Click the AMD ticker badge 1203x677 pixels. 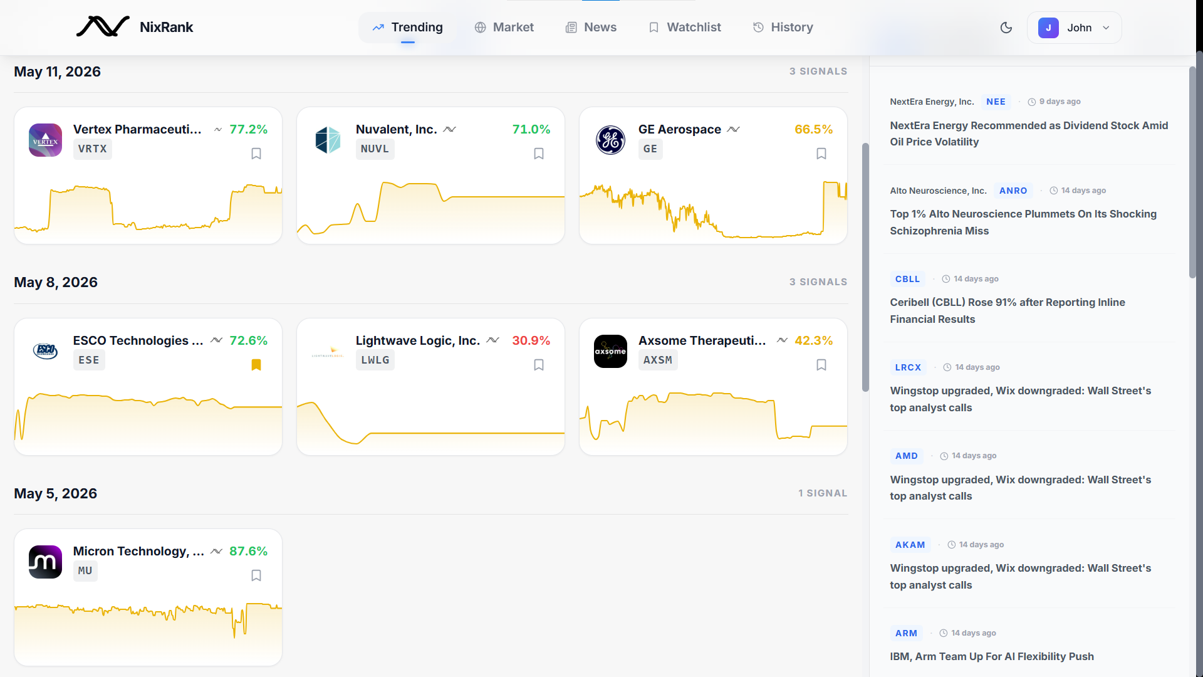pyautogui.click(x=906, y=456)
